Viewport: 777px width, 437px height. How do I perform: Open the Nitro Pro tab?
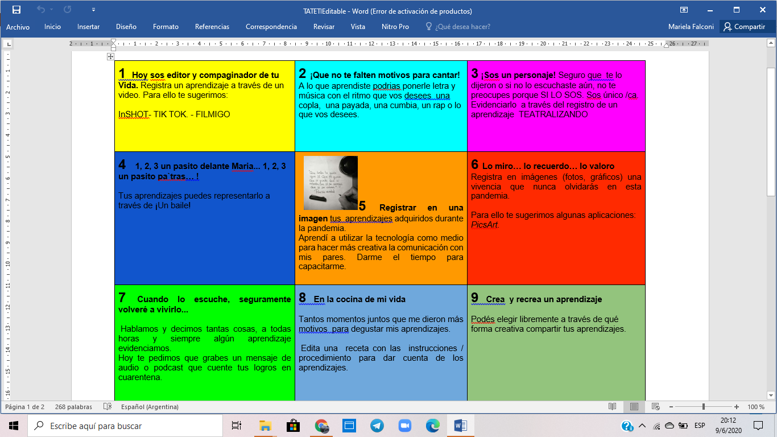pyautogui.click(x=395, y=27)
